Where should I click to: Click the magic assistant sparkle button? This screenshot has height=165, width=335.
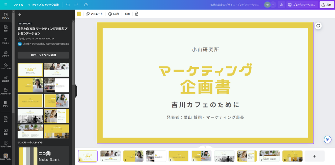coord(327,139)
